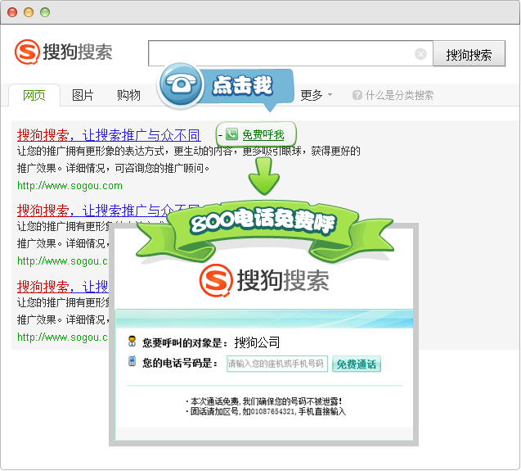Click the person icon next to 您要呼叫的对象是
The width and height of the screenshot is (521, 471).
point(132,342)
